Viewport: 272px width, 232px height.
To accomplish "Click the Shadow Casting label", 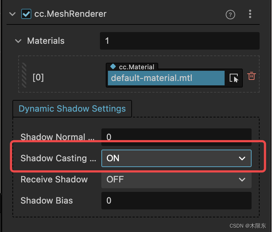I will point(58,158).
